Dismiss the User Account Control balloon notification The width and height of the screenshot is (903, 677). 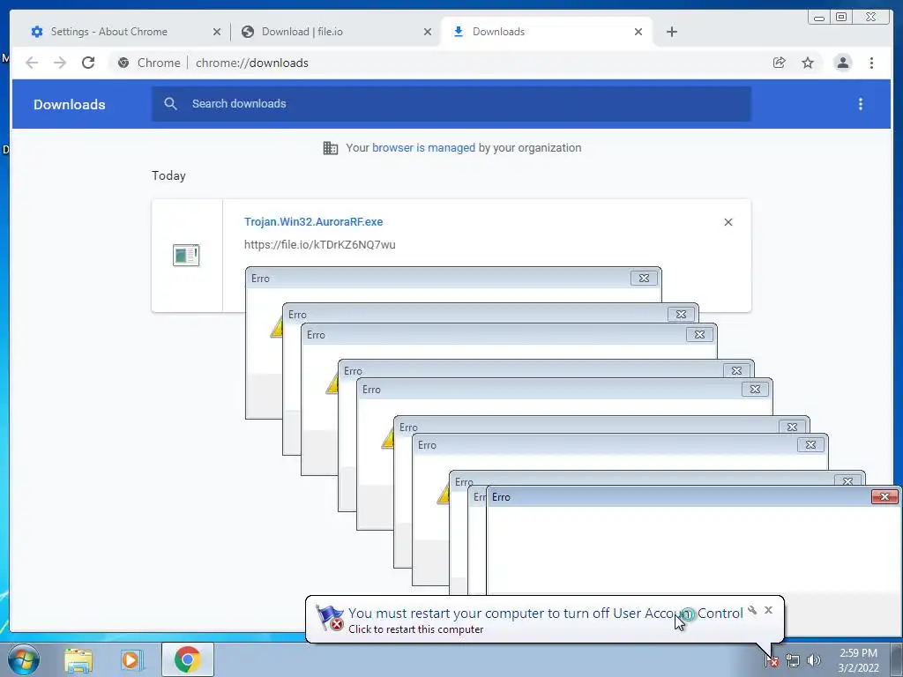pyautogui.click(x=768, y=610)
